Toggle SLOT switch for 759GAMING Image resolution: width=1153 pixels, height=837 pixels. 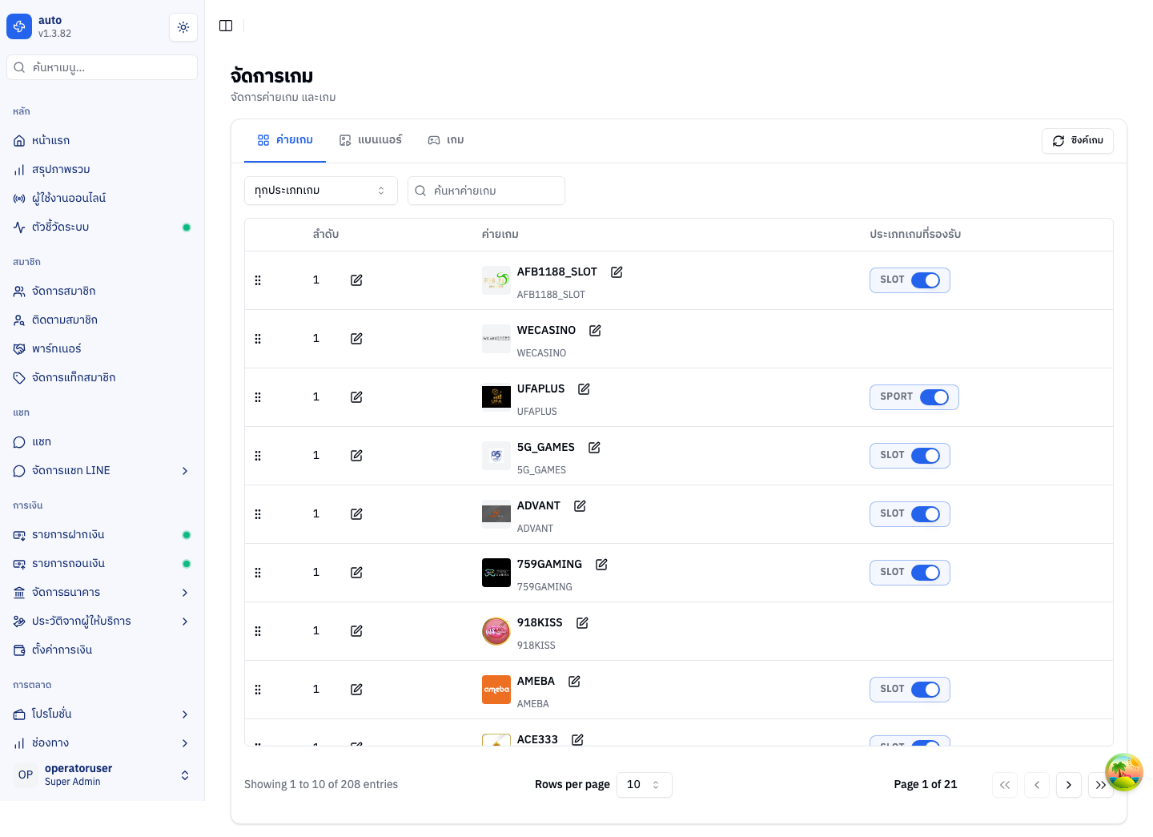tap(926, 573)
